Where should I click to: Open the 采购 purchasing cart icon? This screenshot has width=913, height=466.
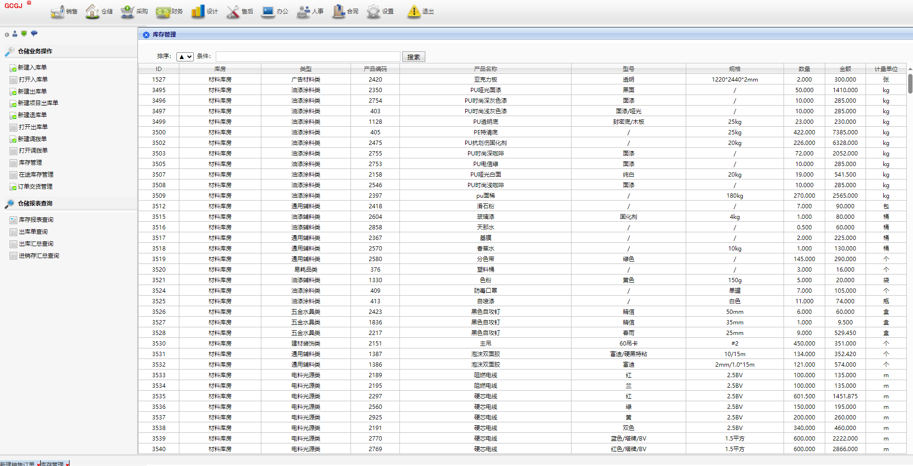click(128, 12)
